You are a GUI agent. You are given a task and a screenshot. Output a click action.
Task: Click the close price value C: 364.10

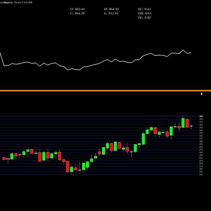pos(78,14)
